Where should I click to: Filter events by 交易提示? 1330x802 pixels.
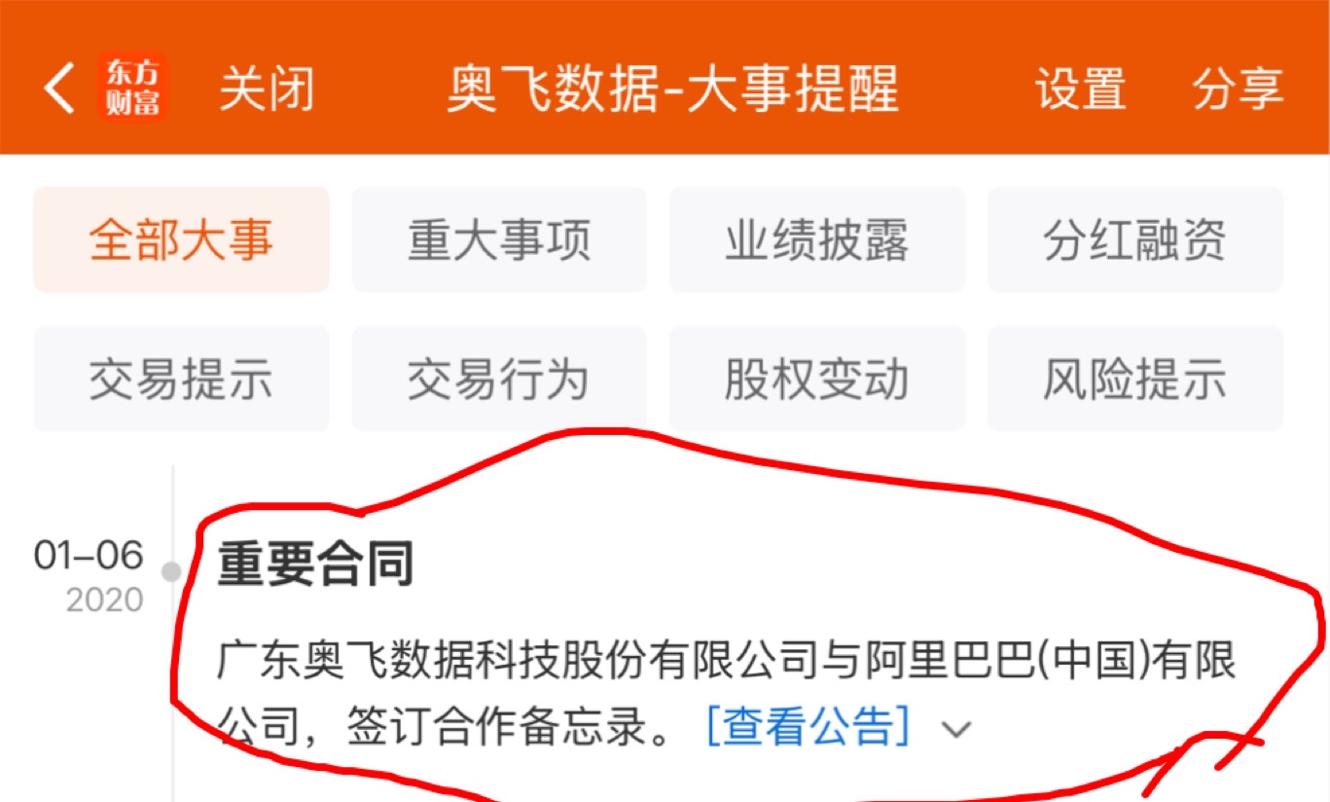click(x=182, y=379)
